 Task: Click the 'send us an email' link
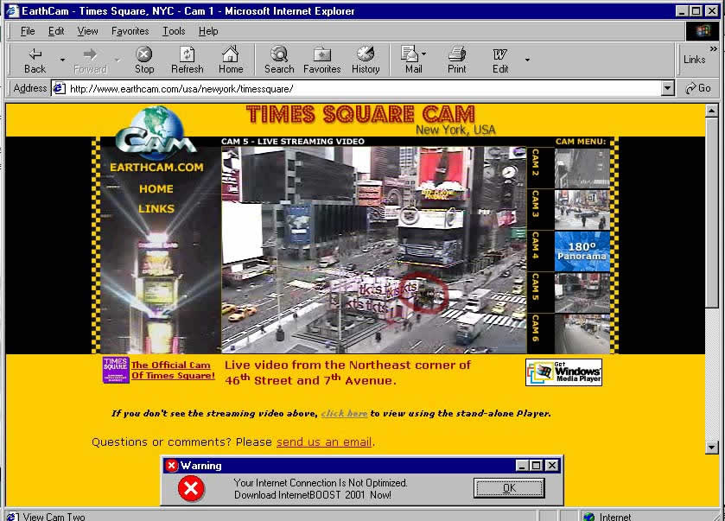[324, 442]
